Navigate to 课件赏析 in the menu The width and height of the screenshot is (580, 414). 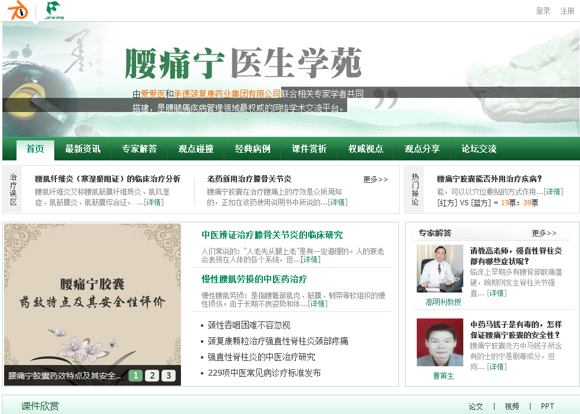[x=309, y=149]
